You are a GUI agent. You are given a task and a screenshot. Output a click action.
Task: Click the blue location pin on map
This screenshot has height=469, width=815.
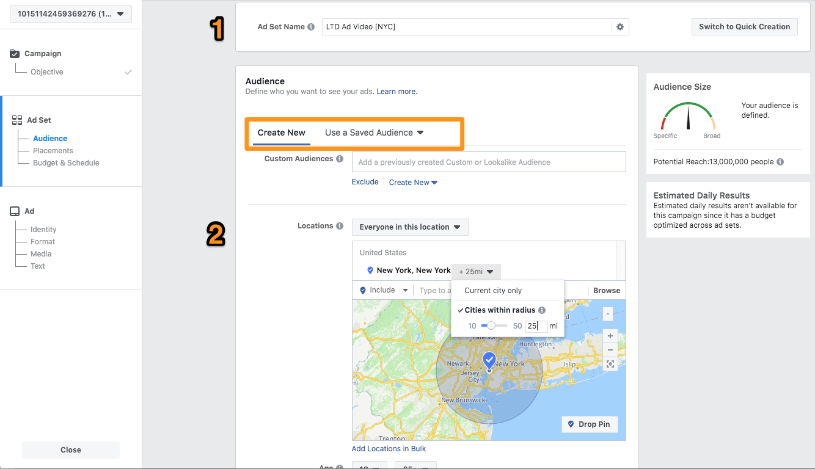point(489,360)
